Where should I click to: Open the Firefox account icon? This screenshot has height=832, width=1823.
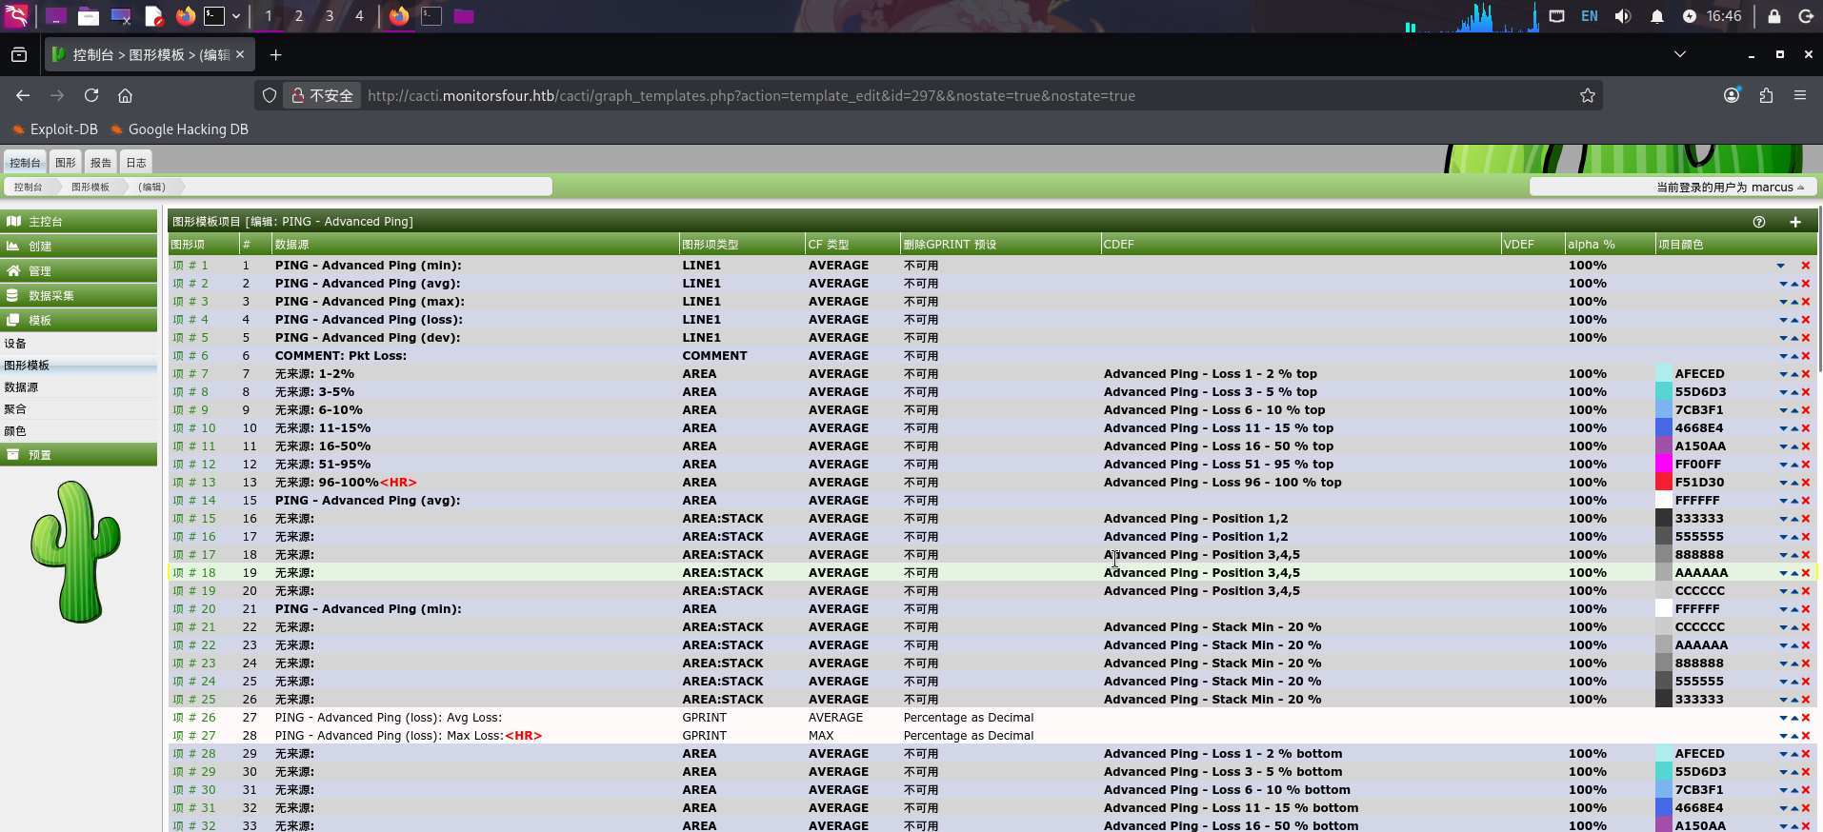coord(1733,95)
